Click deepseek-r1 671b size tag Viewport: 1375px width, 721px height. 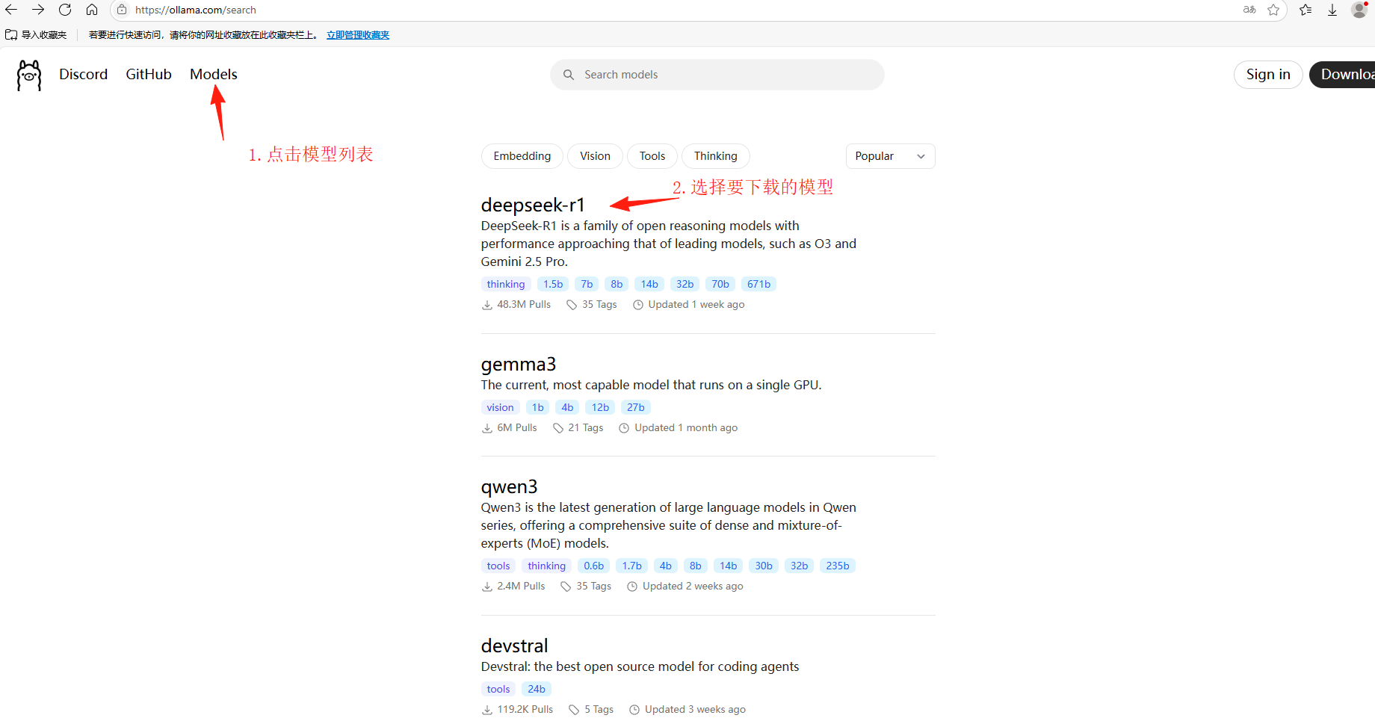[758, 284]
